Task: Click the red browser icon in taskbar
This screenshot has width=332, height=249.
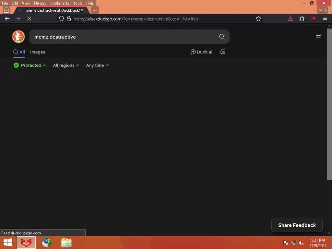Action: click(26, 243)
